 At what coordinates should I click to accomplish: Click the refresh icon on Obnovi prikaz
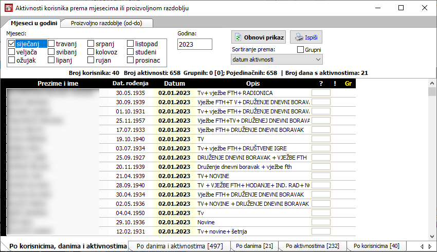[x=238, y=37]
